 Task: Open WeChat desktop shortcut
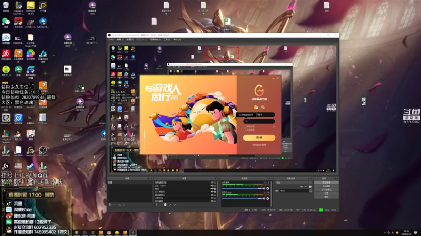[x=6, y=22]
